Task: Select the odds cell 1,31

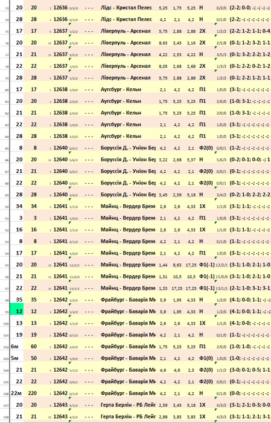Action: (x=163, y=277)
